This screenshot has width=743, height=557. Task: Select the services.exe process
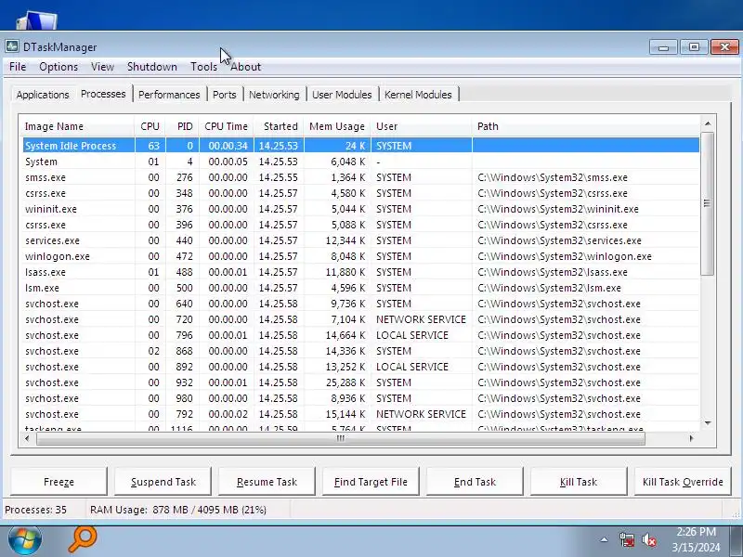click(360, 240)
